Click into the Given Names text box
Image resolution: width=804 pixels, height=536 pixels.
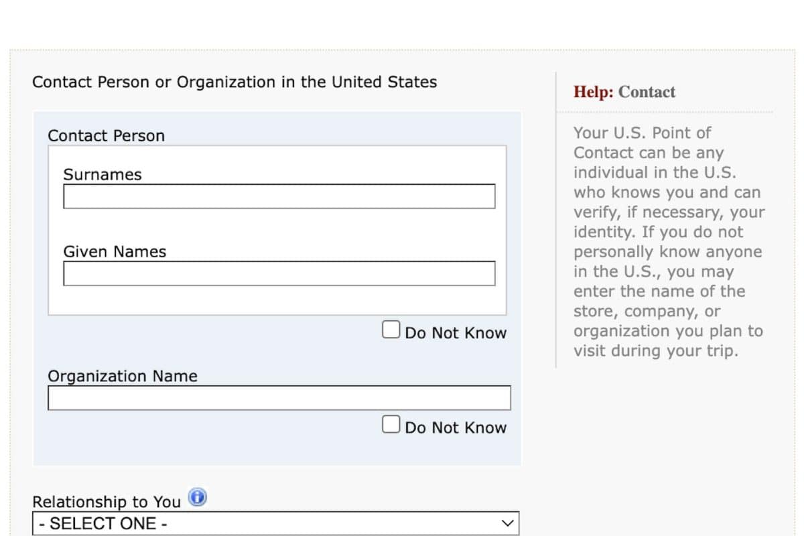[279, 273]
